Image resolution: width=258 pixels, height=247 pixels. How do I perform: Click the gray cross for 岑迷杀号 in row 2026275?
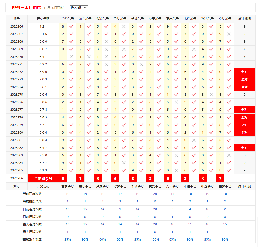tap(211, 95)
